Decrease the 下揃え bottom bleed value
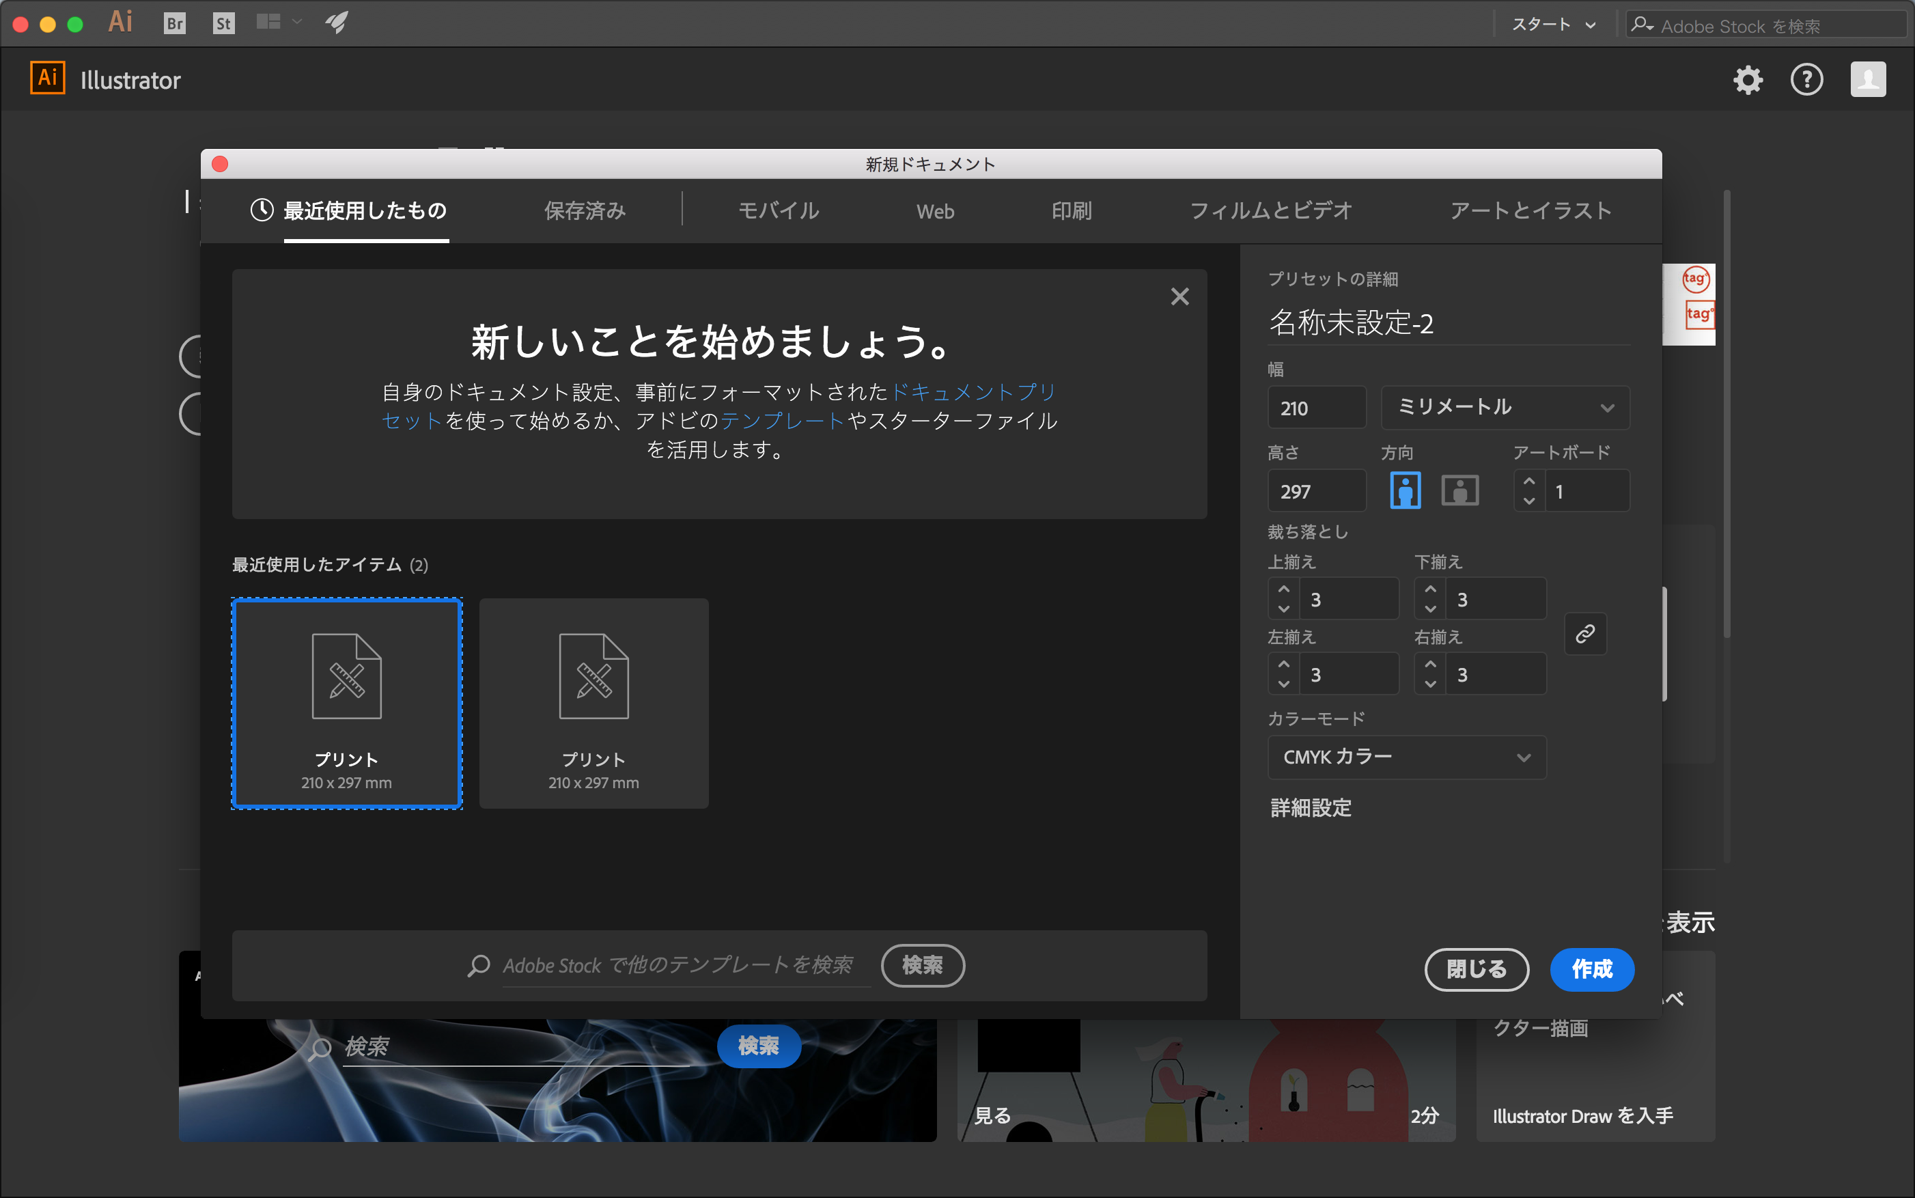Image resolution: width=1915 pixels, height=1198 pixels. (x=1430, y=609)
